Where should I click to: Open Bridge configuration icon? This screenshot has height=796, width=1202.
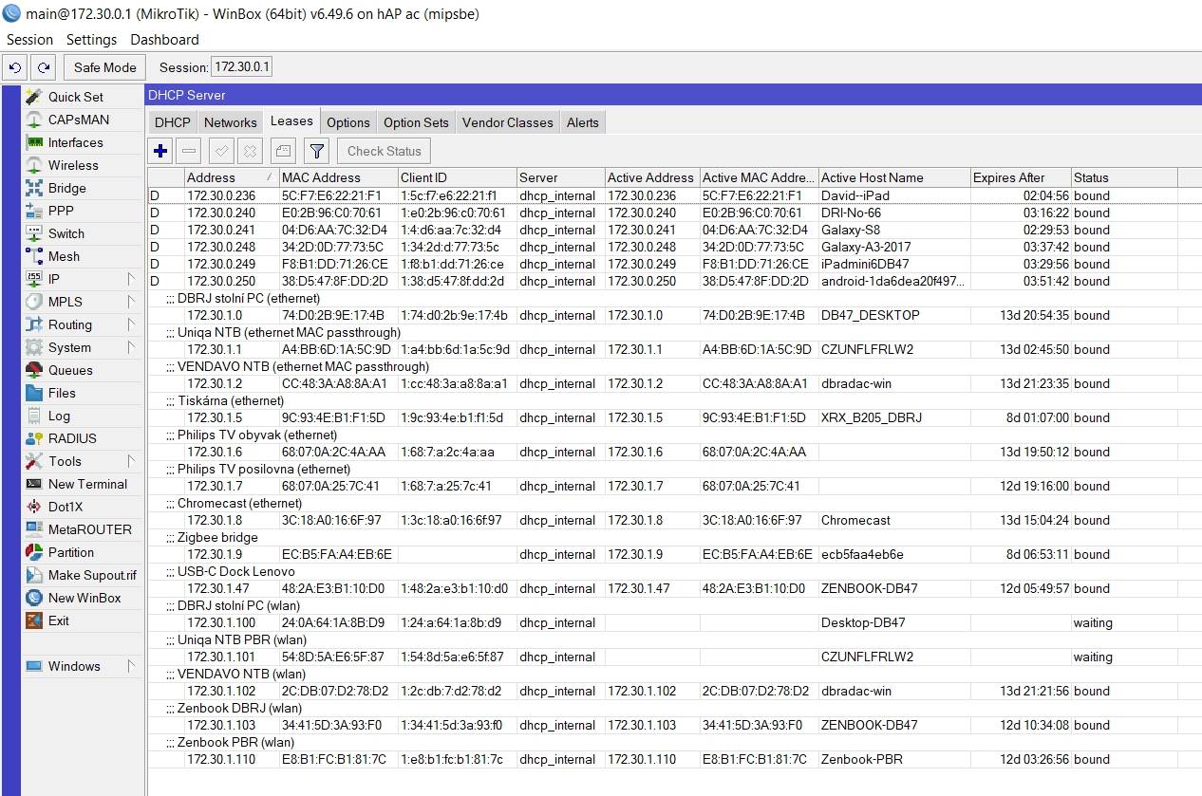coord(34,188)
